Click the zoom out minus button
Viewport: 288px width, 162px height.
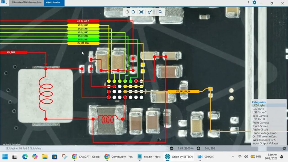tap(172, 148)
